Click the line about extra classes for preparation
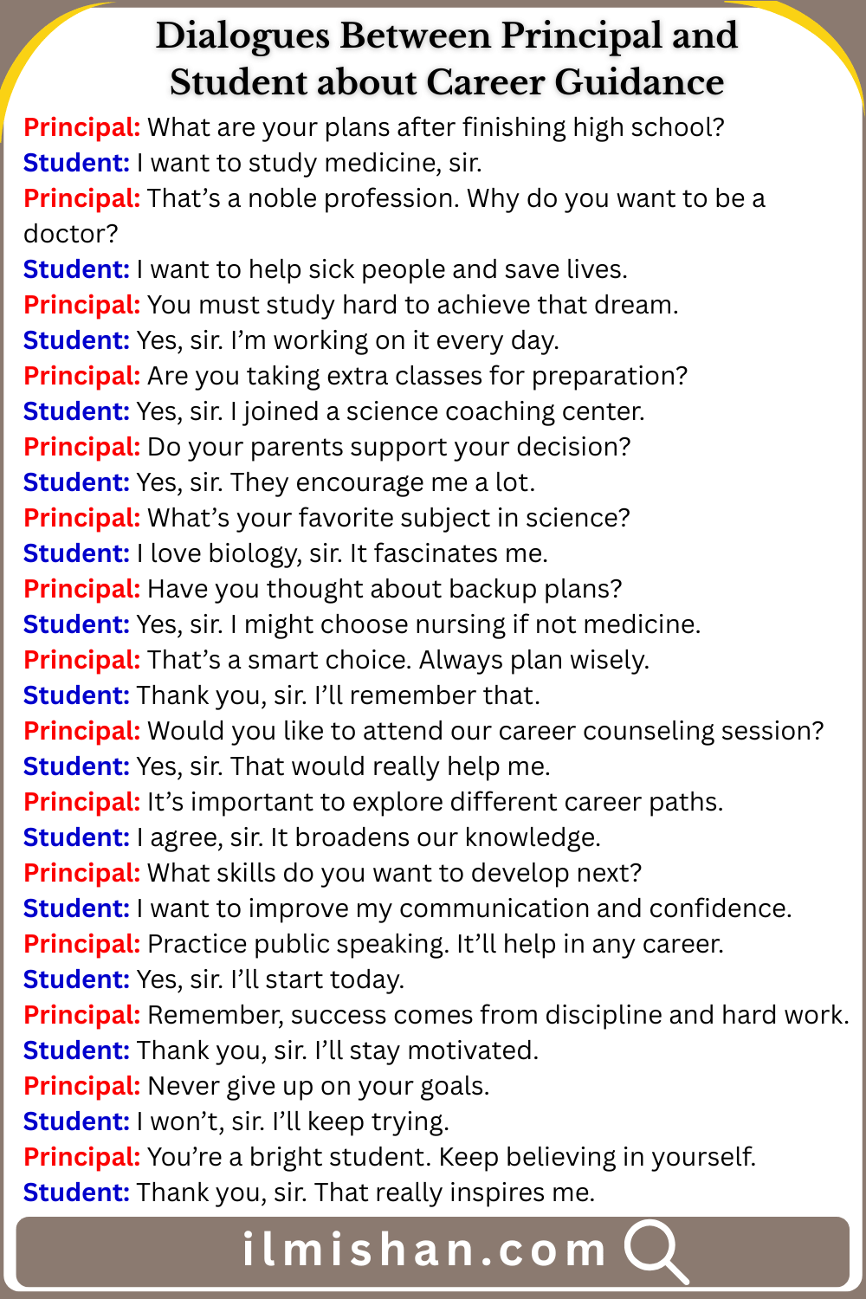This screenshot has height=1299, width=866. click(x=417, y=376)
